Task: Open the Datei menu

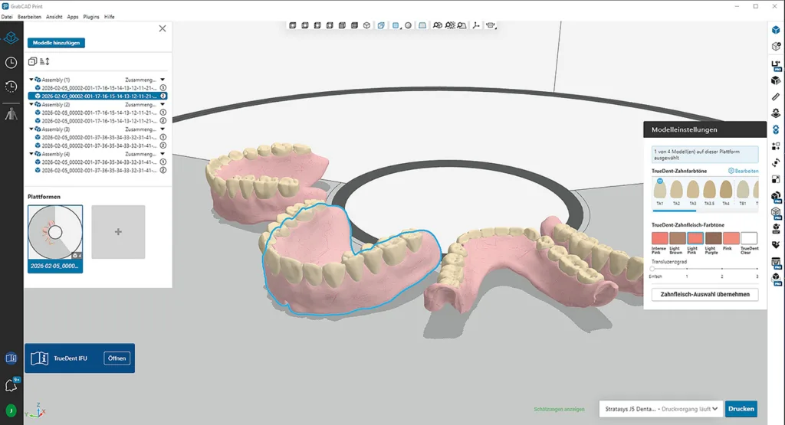Action: tap(7, 17)
